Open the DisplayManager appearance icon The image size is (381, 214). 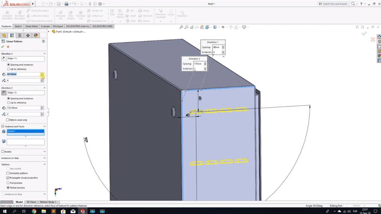(x=36, y=35)
